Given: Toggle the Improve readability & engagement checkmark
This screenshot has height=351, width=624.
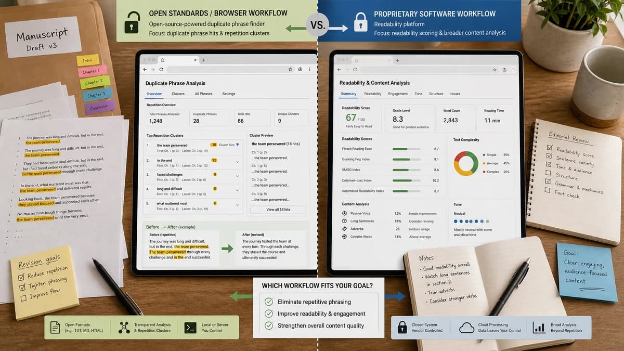Looking at the screenshot, I should click(x=269, y=314).
